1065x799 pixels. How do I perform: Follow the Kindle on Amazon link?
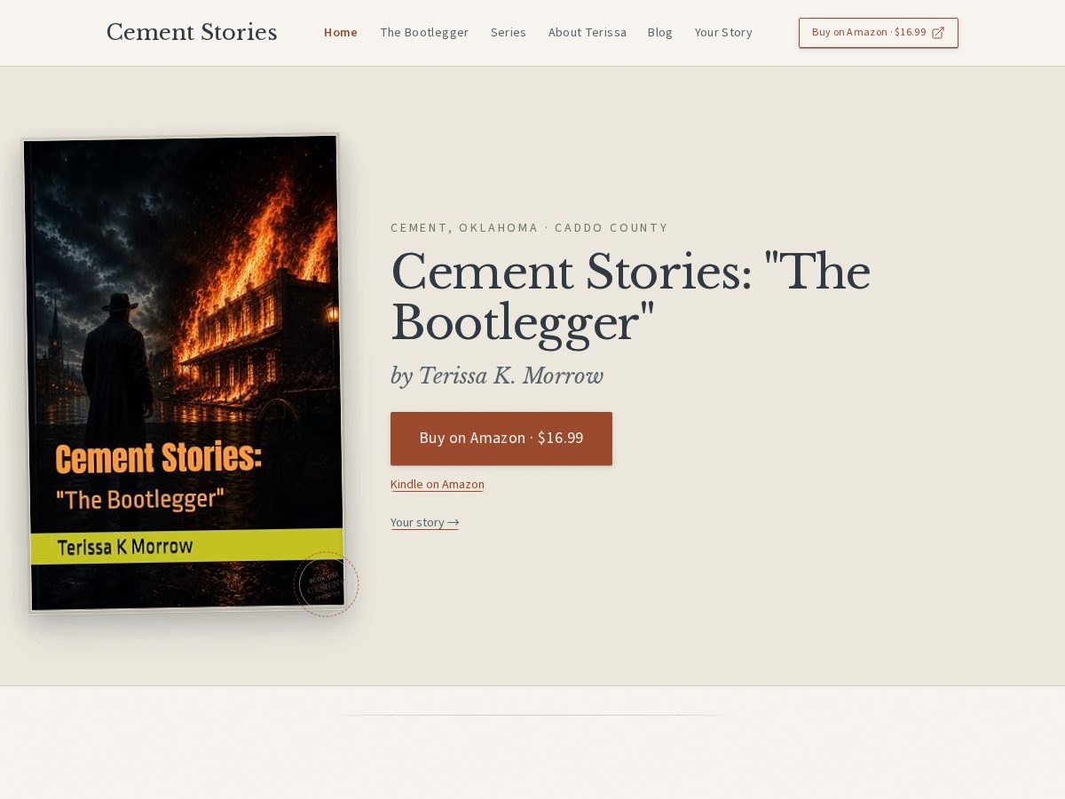(x=438, y=485)
